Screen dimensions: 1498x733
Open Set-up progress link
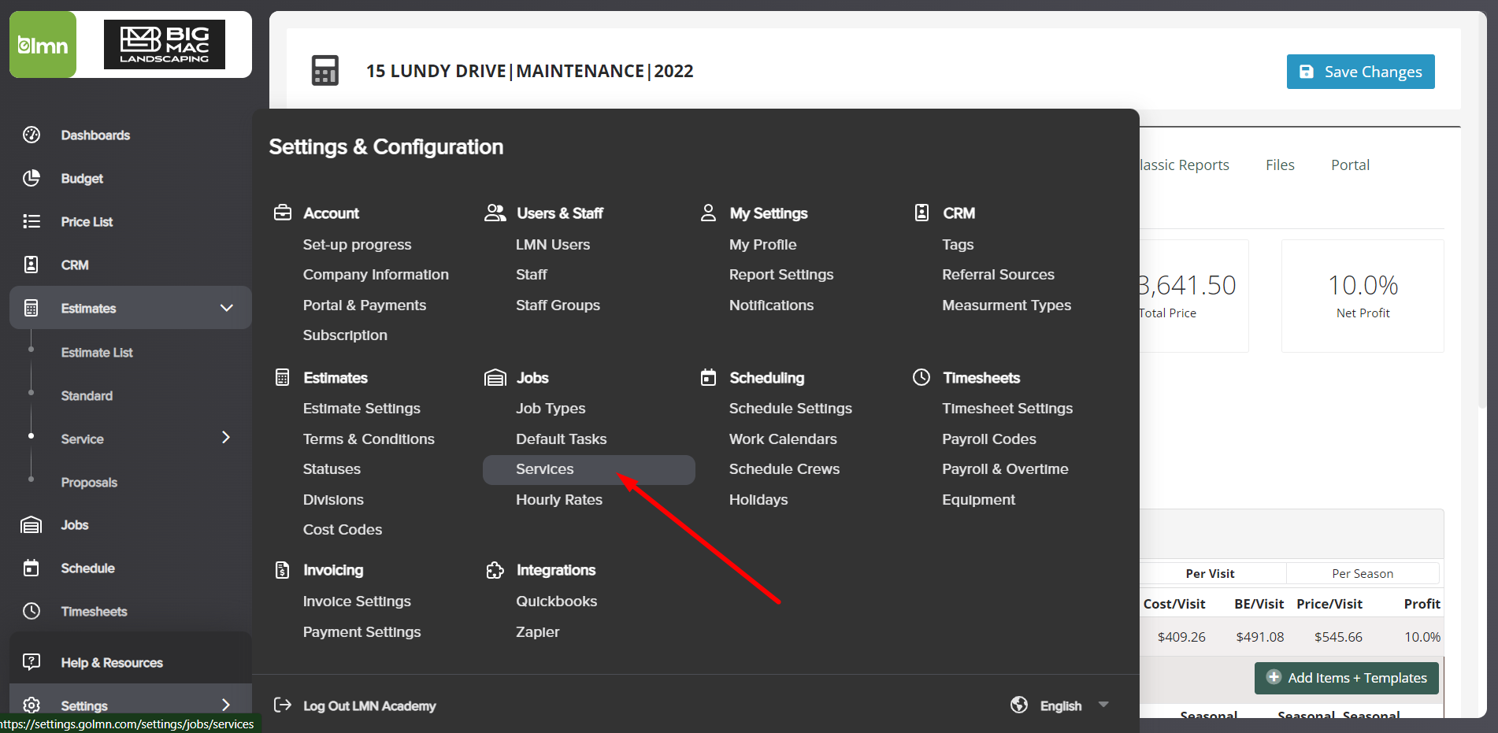[x=357, y=244]
